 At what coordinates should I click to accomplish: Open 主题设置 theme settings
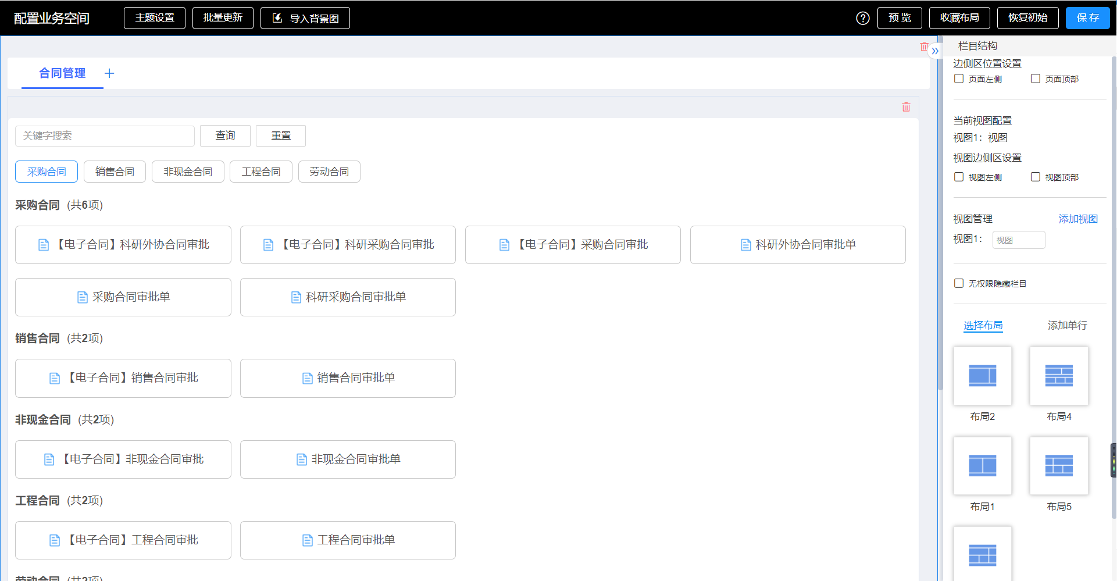(x=155, y=18)
